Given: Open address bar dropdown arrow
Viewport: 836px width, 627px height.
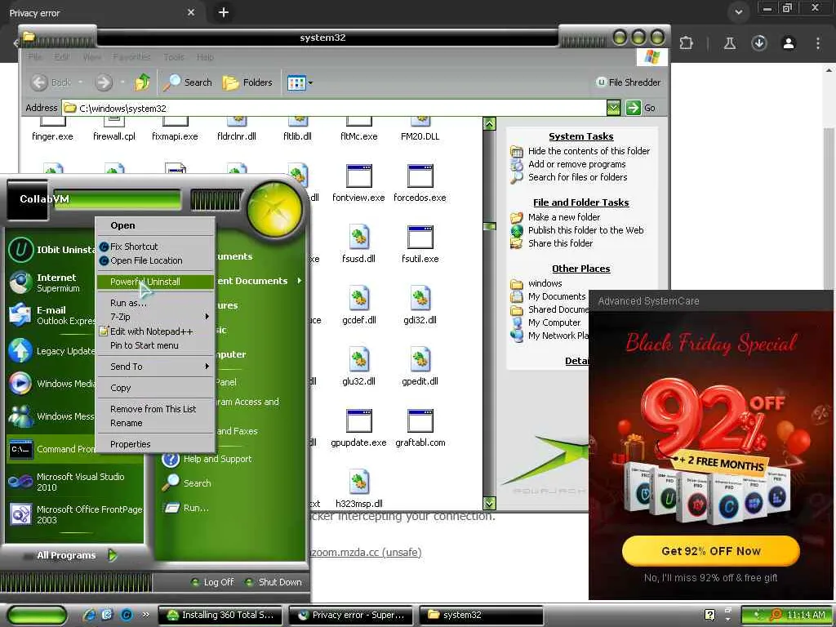Looking at the screenshot, I should [614, 108].
